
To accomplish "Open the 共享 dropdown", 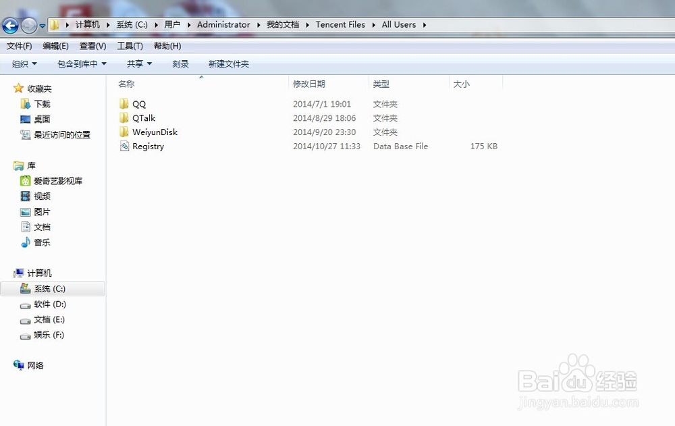I will tap(139, 63).
